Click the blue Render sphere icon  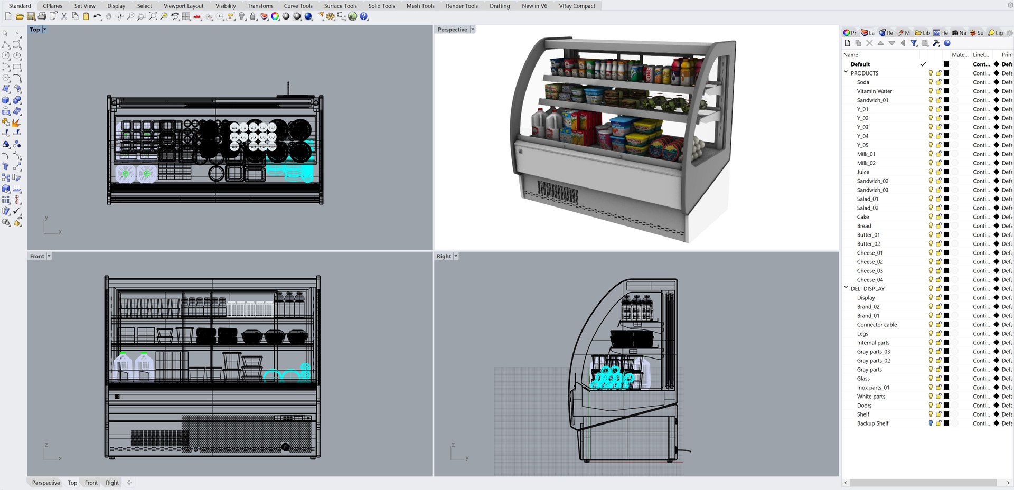click(308, 16)
